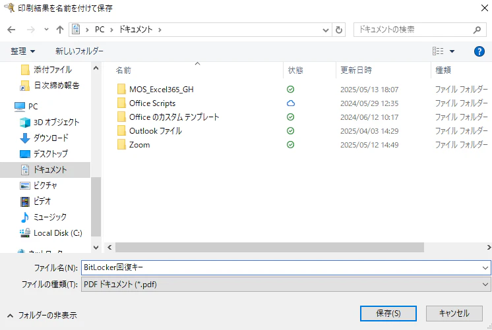Open the view options dropdown arrow

click(x=452, y=51)
